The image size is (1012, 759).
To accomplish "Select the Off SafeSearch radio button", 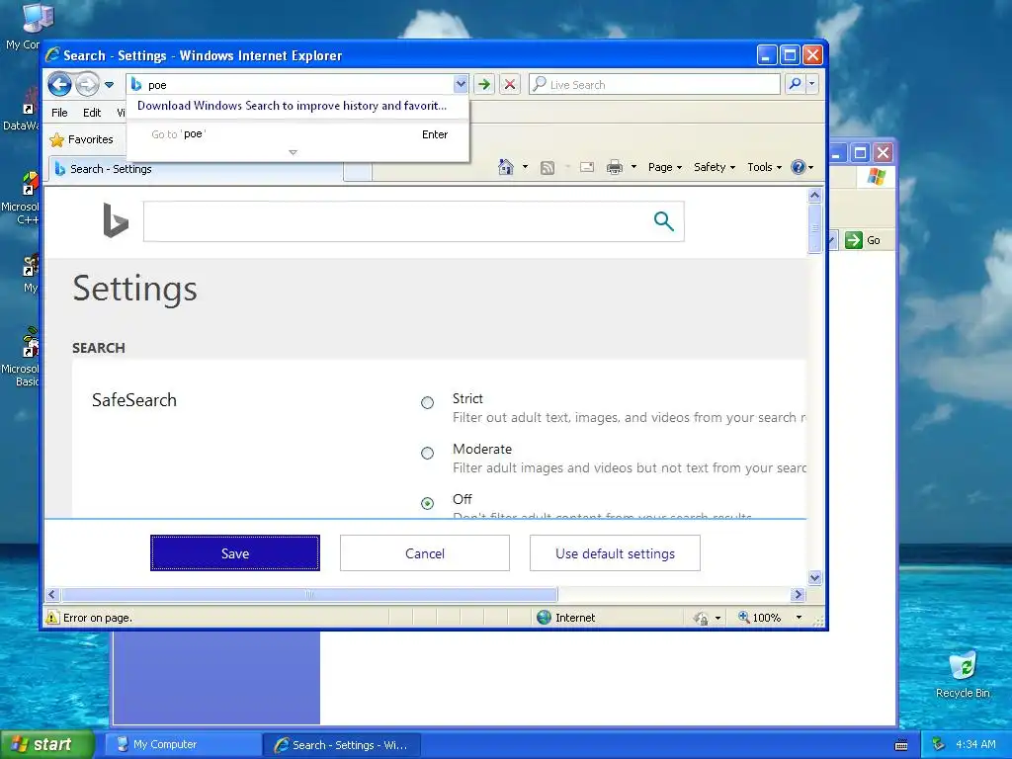I will click(427, 503).
